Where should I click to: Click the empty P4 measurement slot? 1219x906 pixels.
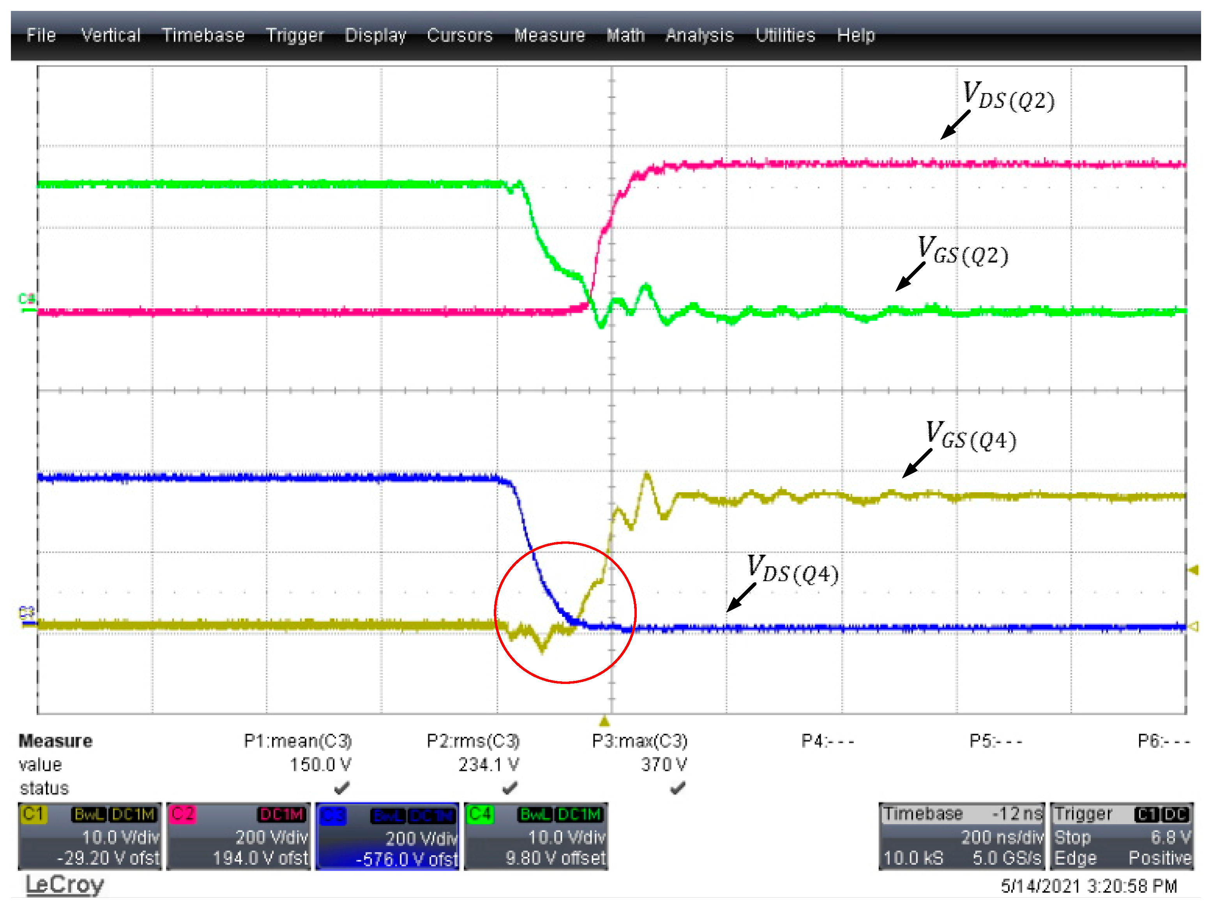827,741
